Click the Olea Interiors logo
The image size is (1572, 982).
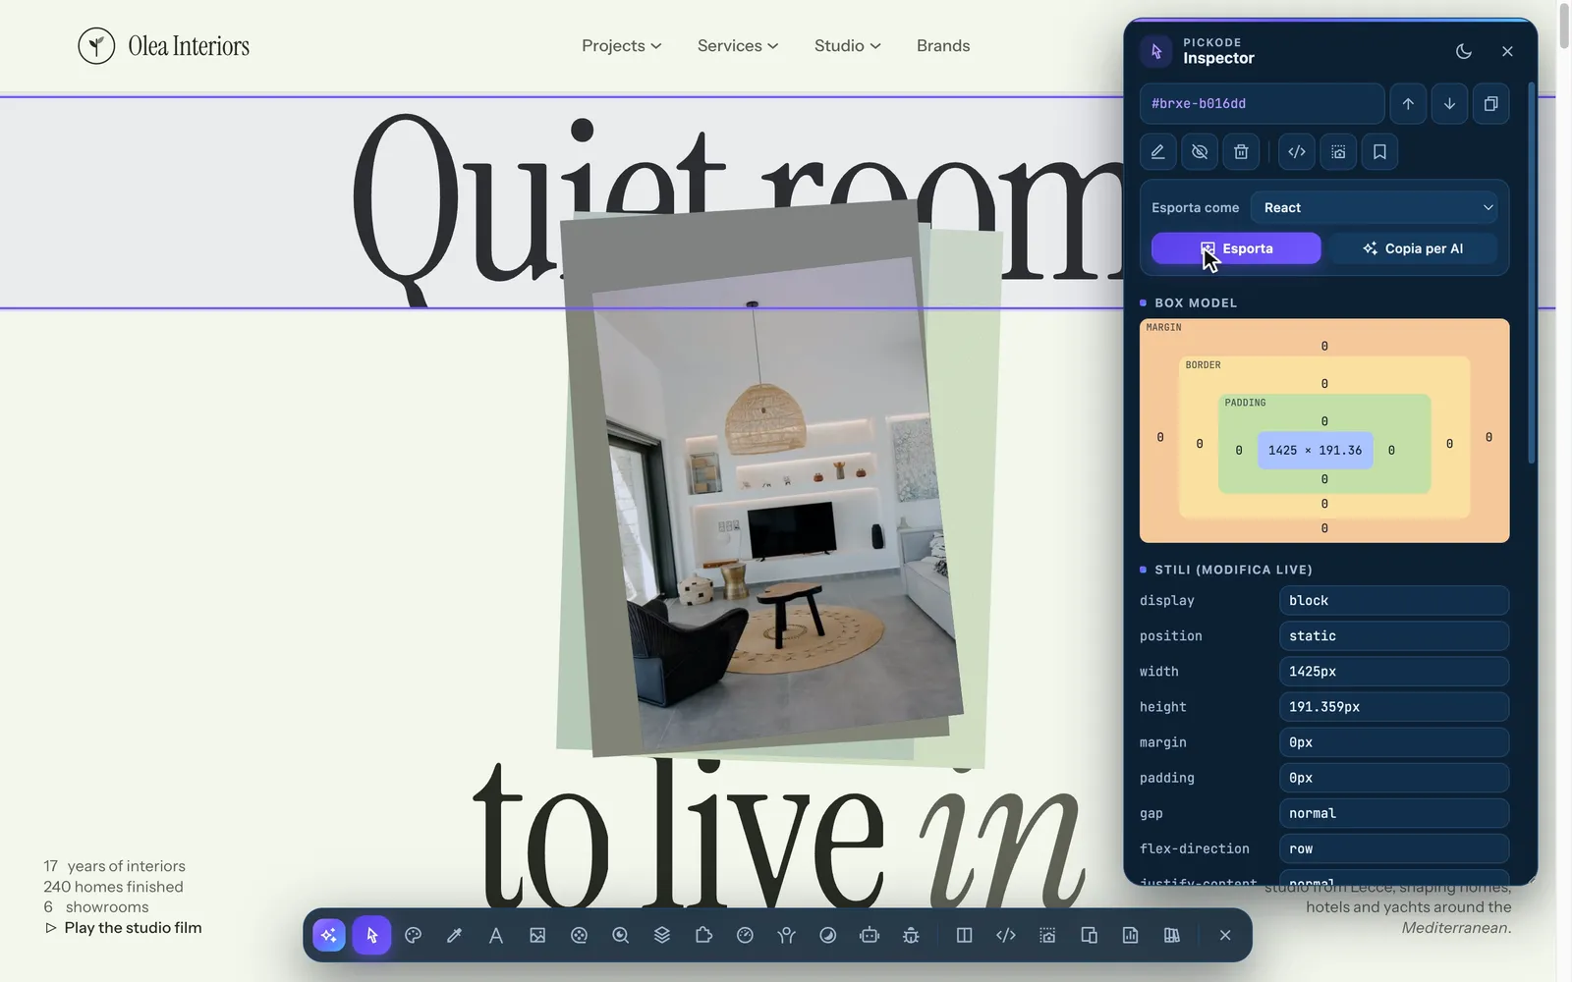tap(164, 46)
